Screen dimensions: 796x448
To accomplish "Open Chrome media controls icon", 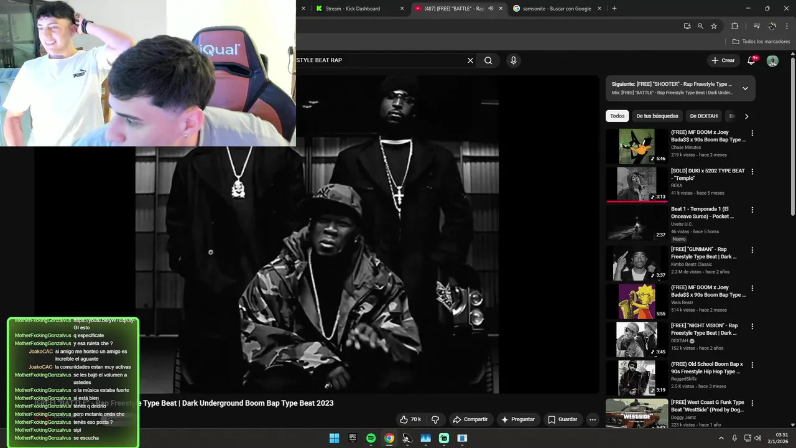I will (757, 26).
